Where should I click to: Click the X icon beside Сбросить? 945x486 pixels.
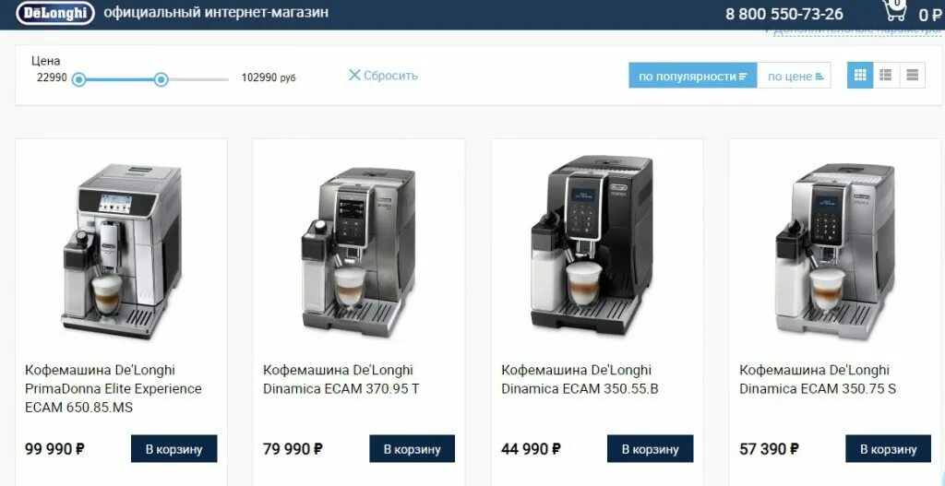coord(354,76)
